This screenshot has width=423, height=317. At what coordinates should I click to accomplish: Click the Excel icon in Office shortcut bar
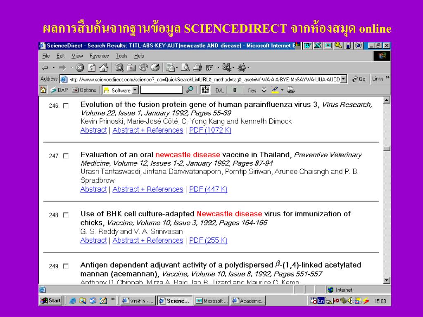[x=318, y=45]
